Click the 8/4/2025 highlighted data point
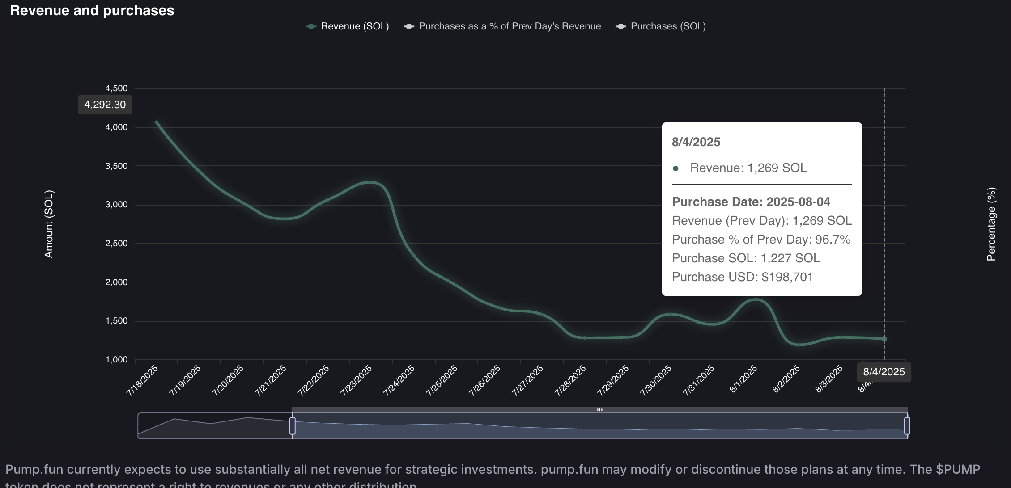The width and height of the screenshot is (1011, 488). tap(884, 339)
